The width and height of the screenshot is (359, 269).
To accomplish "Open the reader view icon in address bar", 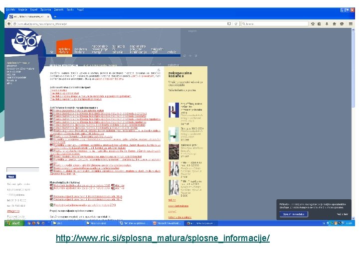I will [229, 23].
